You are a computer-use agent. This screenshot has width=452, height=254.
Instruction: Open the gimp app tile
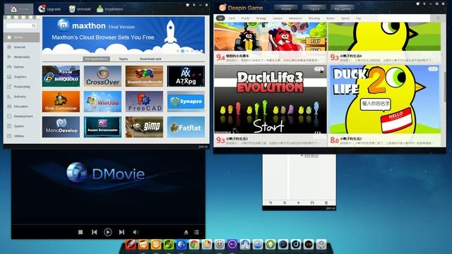click(144, 127)
